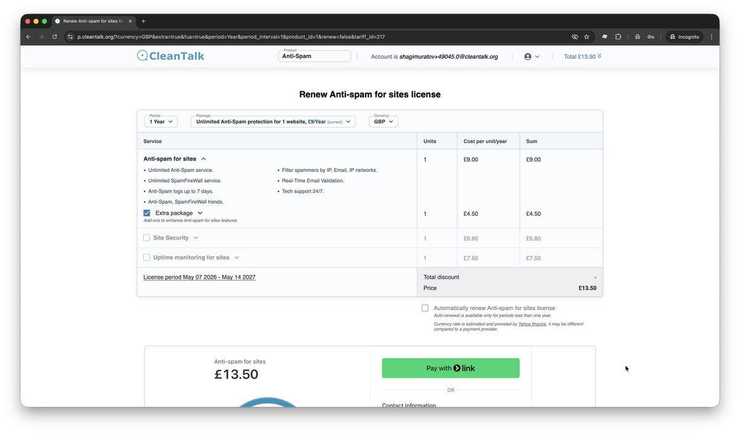Click the £4.50 cost for Extra package
This screenshot has height=434, width=740.
coord(471,214)
